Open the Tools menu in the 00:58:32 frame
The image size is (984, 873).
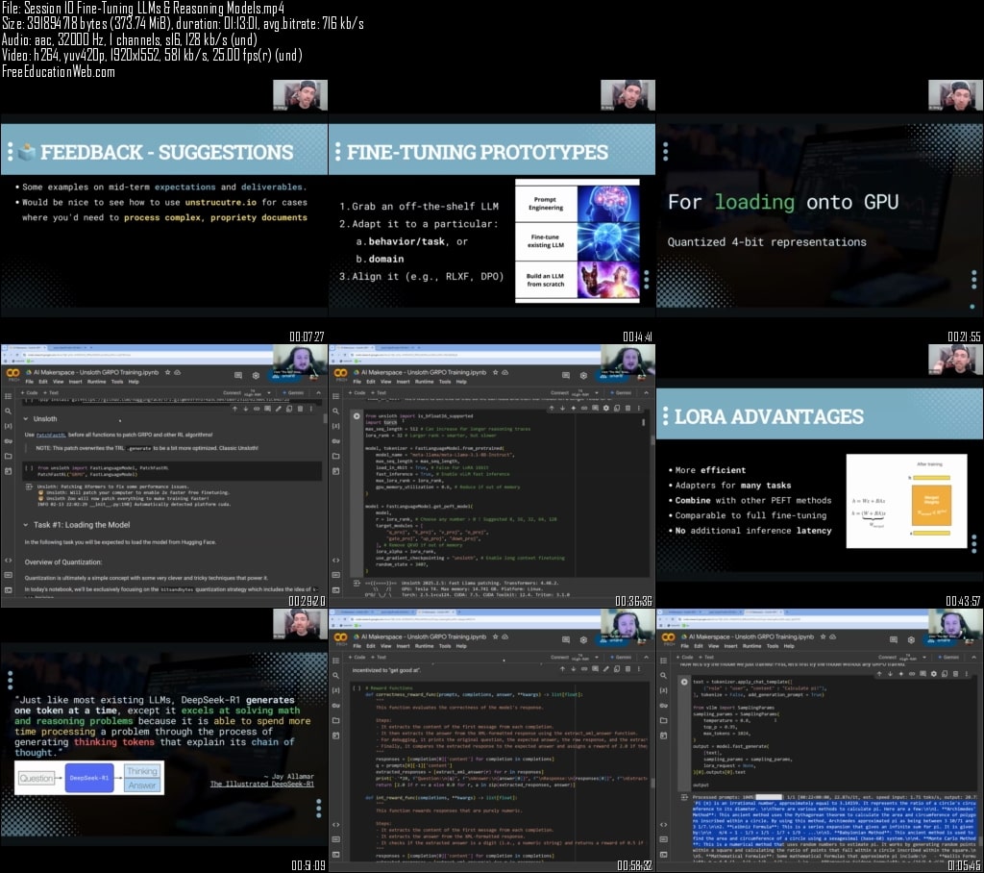pos(445,646)
